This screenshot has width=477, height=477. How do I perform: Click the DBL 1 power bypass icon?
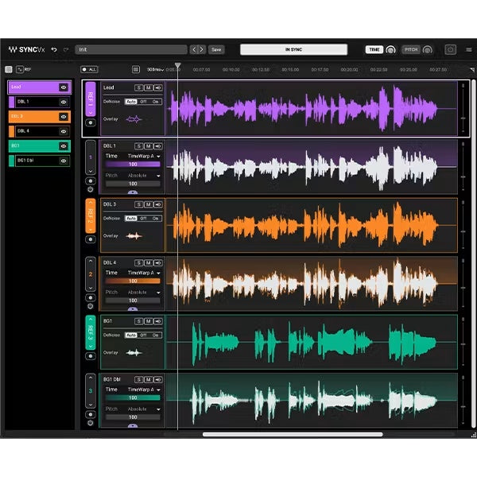coord(91,189)
